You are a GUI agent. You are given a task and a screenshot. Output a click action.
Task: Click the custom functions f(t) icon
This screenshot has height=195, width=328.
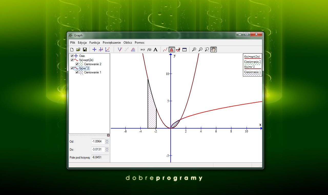coord(149,50)
